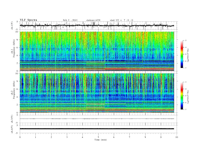This screenshot has height=154, width=199.
Task: Click the '8' tick on the time axis
Action: point(145,137)
